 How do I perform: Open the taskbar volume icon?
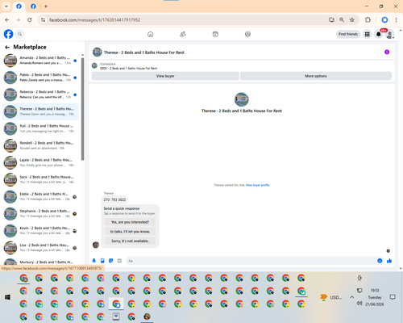pyautogui.click(x=359, y=304)
